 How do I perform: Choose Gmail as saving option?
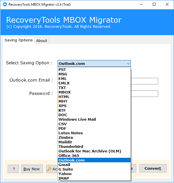[94, 165]
